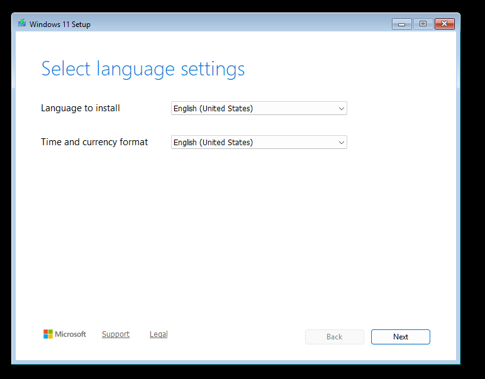The width and height of the screenshot is (485, 379).
Task: Open the Support link
Action: [x=116, y=334]
